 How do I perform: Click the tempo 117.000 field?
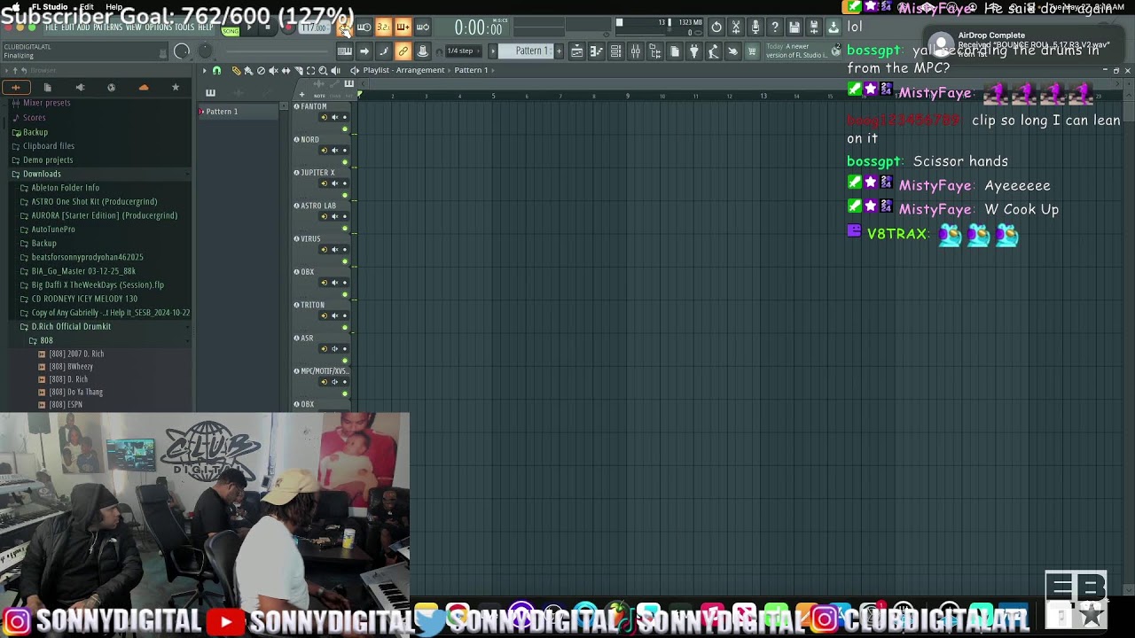coord(315,27)
